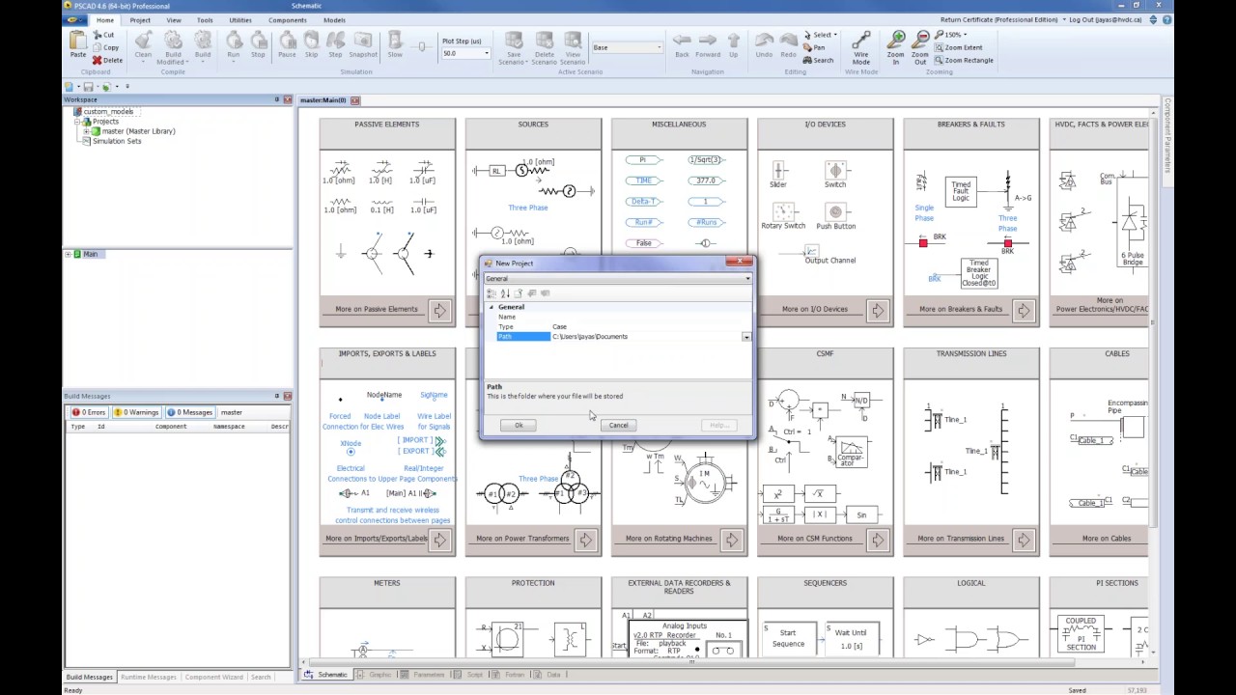Screen dimensions: 1236x695
Task: Expand the master (Master Library) tree node
Action: tap(86, 131)
